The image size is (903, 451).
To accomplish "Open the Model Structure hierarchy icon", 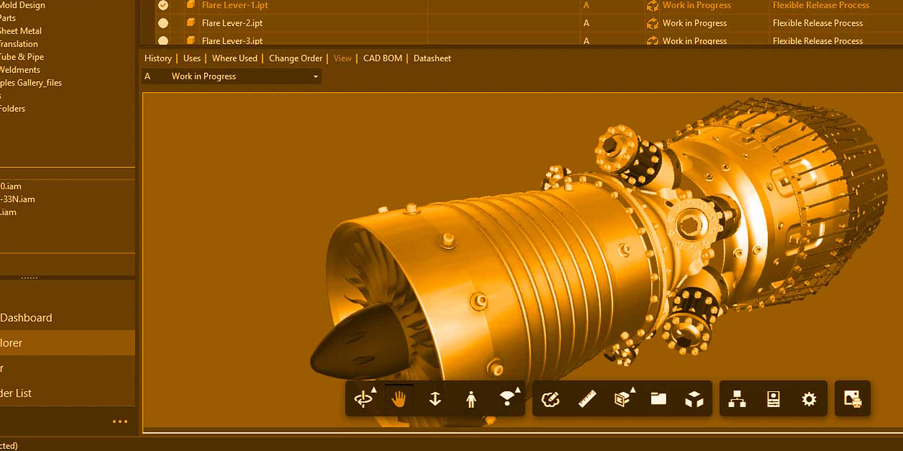I will (737, 399).
